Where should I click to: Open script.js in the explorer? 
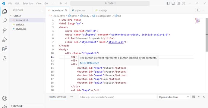(x=20, y=25)
